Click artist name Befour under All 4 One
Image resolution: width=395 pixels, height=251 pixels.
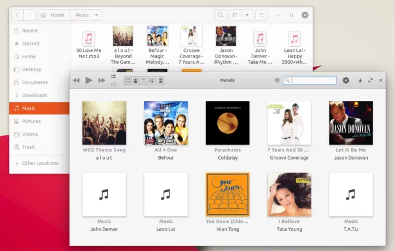[166, 157]
